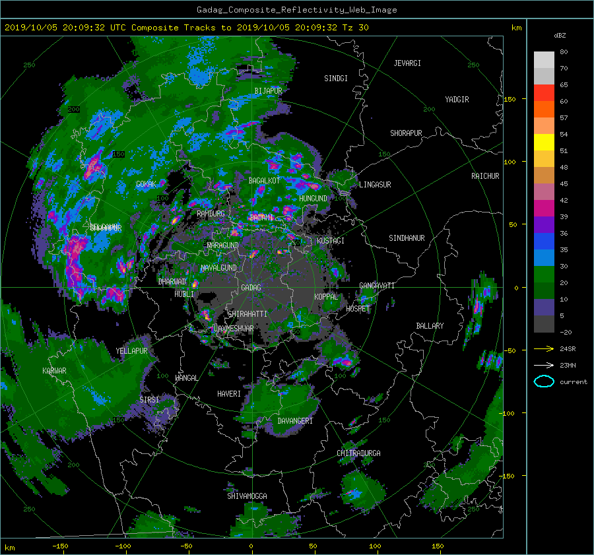594x555 pixels.
Task: Select the purple 36 dBZ color swatch
Action: tap(544, 225)
